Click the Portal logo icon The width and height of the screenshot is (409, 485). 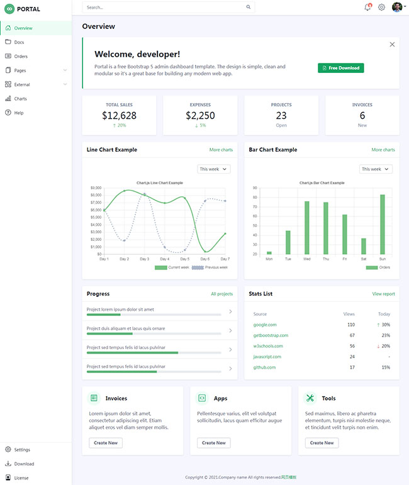pos(9,9)
